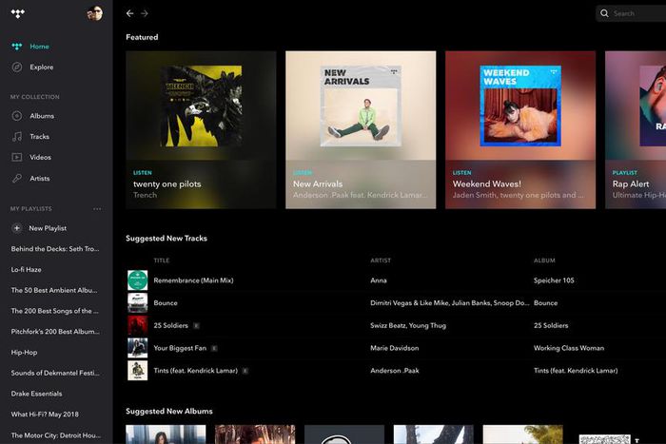
Task: Open What Hi-Fi? May 2018 playlist
Action: point(45,415)
